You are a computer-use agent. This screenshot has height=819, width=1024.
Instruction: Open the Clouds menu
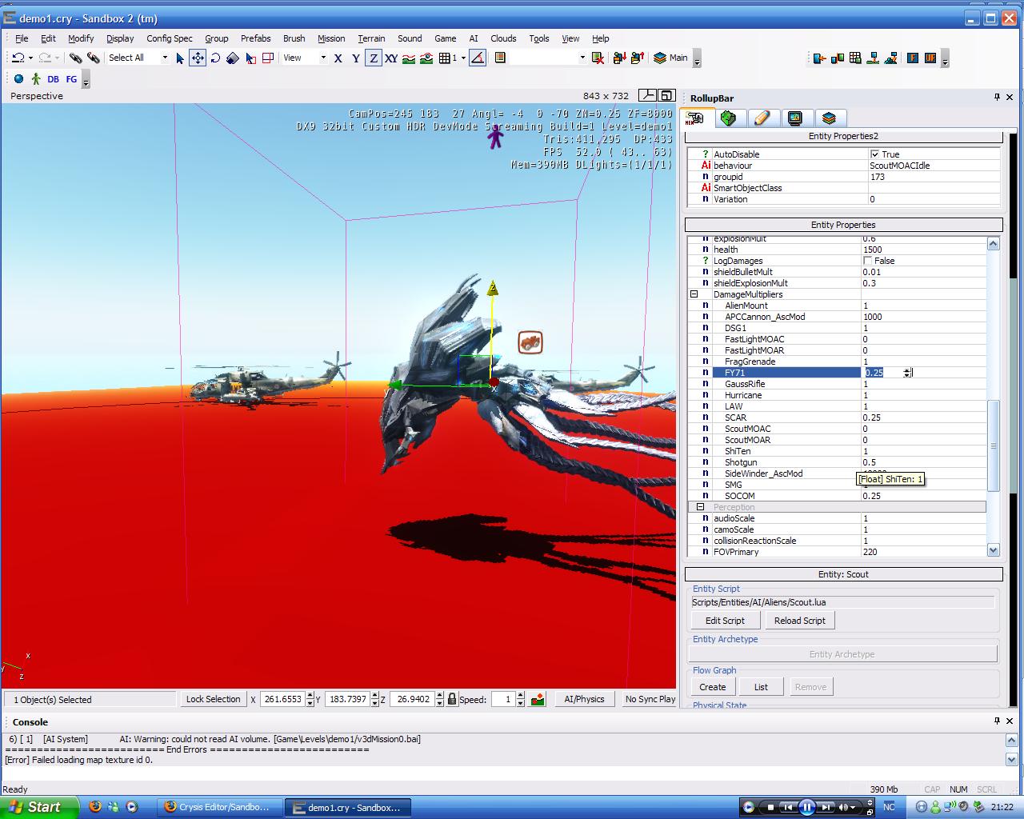tap(503, 38)
